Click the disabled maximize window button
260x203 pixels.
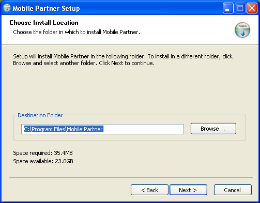[x=240, y=8]
